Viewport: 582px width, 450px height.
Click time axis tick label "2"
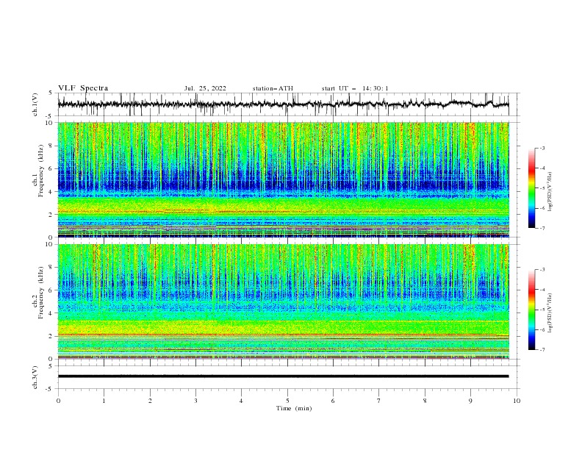[150, 401]
